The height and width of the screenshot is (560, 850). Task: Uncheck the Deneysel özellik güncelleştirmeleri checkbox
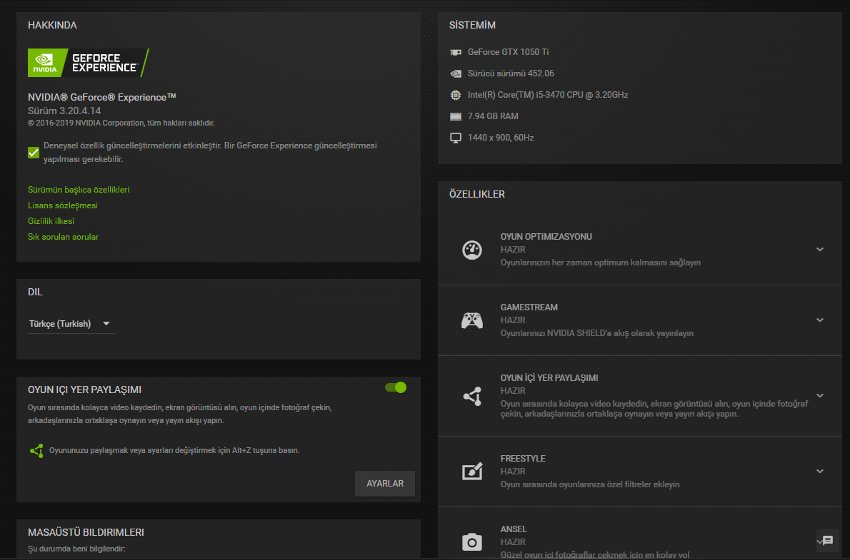tap(34, 153)
